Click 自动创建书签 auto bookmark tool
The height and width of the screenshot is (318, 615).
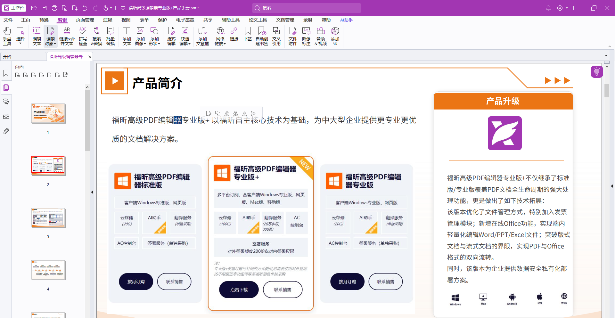tap(262, 36)
